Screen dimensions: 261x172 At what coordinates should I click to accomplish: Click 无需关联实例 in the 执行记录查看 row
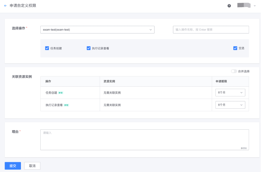tap(112, 105)
